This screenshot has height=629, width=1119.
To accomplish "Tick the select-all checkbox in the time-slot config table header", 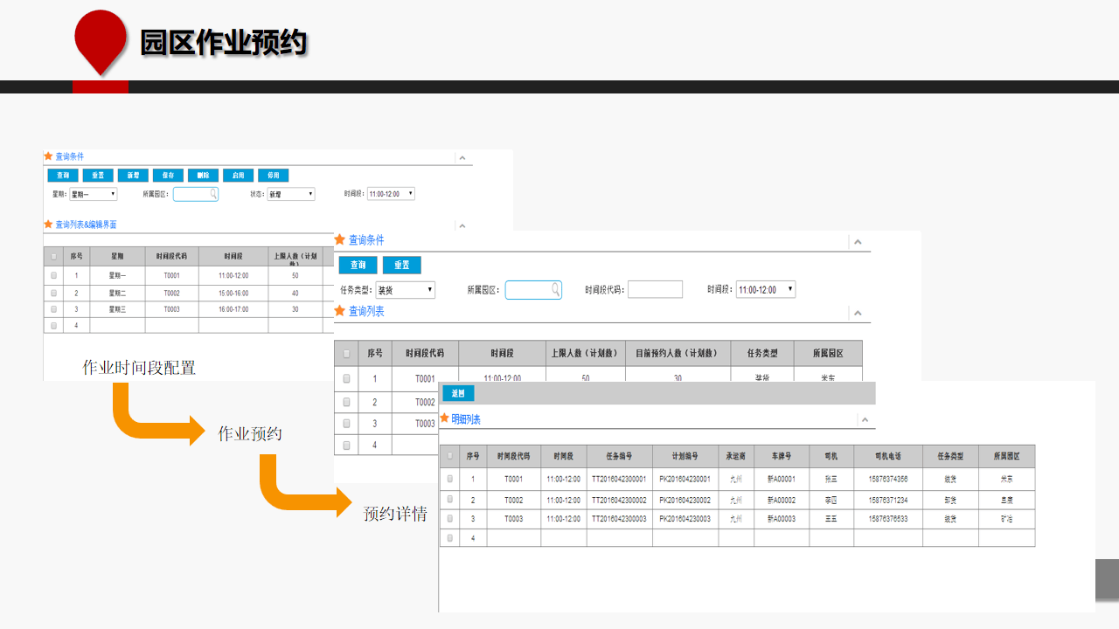I will (53, 257).
